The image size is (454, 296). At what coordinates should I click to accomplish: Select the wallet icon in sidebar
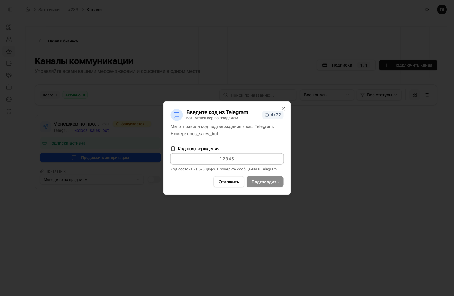(9, 63)
